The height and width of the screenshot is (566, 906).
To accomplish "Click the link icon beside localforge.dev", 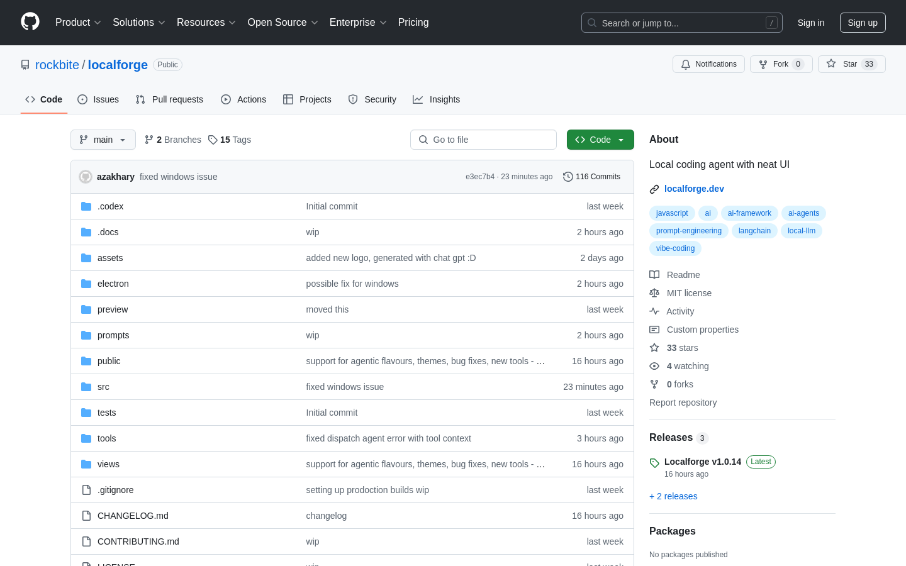I will click(x=654, y=189).
